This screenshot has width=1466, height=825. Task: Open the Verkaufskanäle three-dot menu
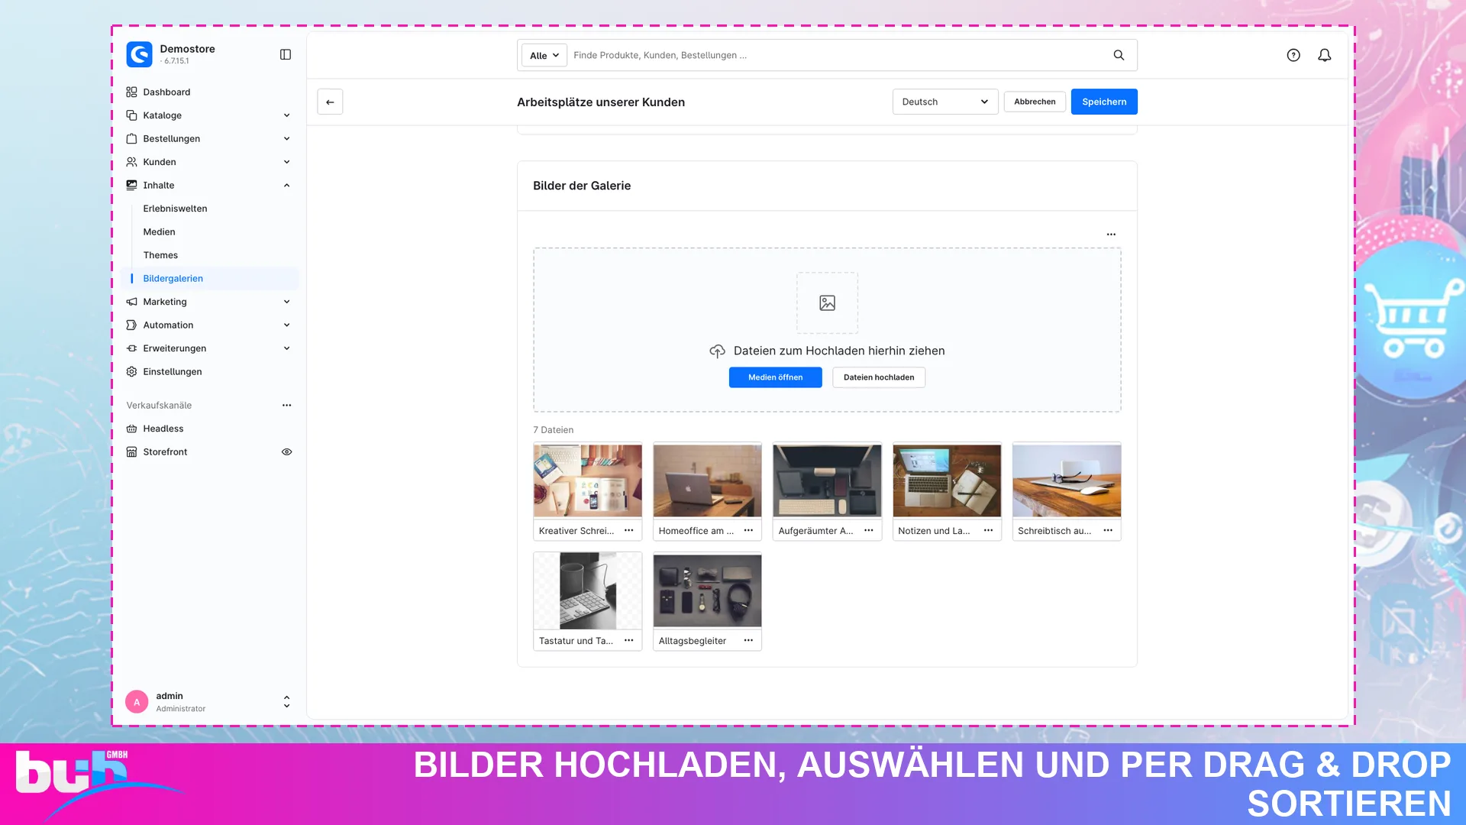tap(286, 406)
